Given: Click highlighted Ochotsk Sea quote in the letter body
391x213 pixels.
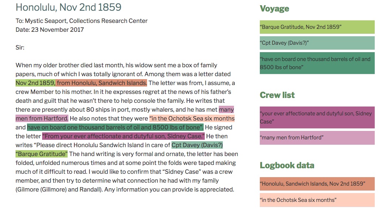Looking at the screenshot, I should (192, 118).
